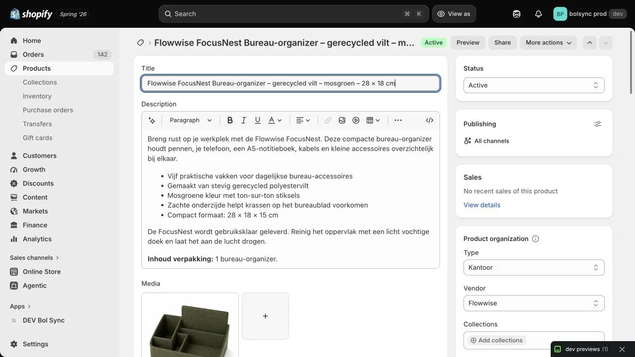
Task: Expand Sales channels section
Action: (x=35, y=258)
